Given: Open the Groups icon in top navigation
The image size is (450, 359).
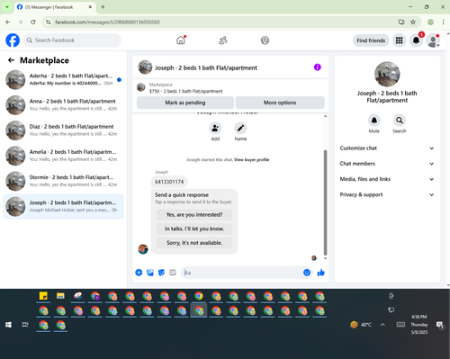Looking at the screenshot, I should [x=265, y=40].
